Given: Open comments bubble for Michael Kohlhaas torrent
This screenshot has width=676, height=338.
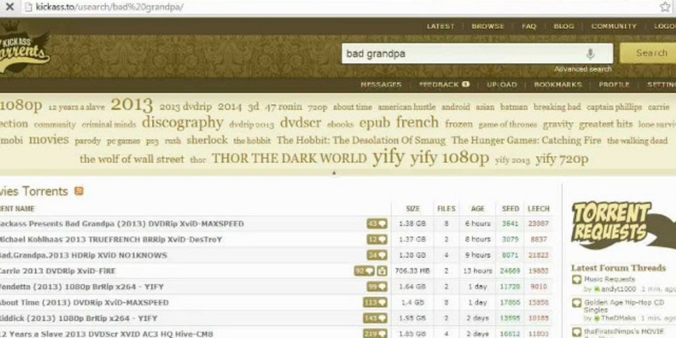Looking at the screenshot, I should [377, 239].
